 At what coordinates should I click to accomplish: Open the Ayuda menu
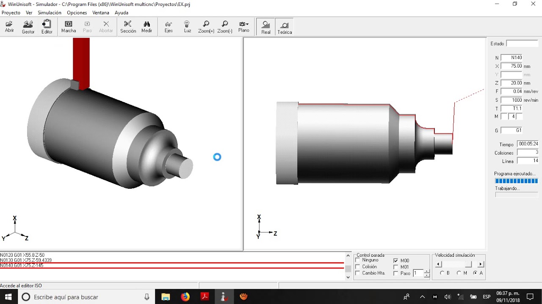click(122, 13)
